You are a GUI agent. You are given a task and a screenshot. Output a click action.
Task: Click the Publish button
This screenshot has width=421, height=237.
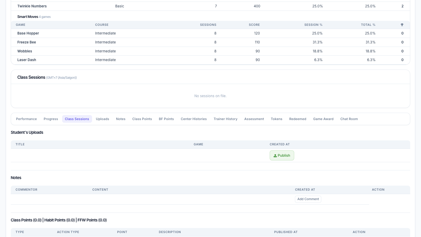[282, 155]
